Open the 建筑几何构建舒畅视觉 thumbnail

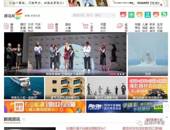pyautogui.click(x=65, y=88)
